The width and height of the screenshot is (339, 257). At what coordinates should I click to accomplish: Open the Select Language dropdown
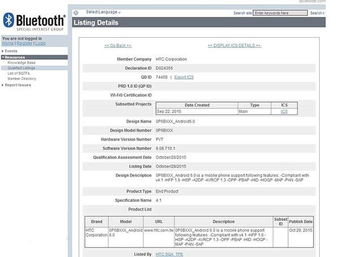point(103,12)
